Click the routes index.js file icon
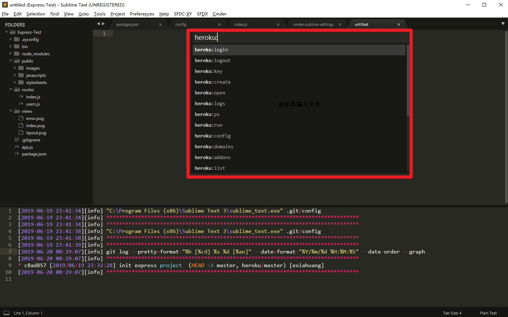The height and width of the screenshot is (317, 508). click(21, 97)
